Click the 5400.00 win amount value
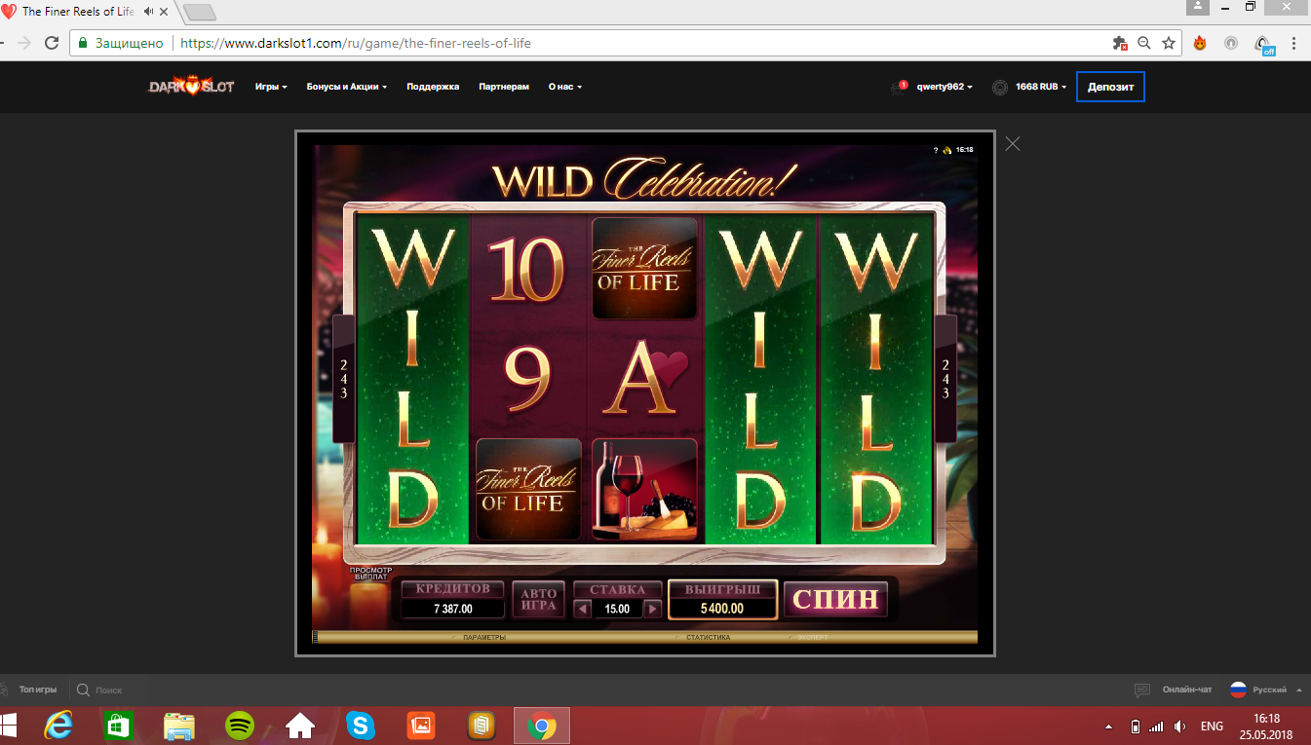Screen dimensions: 1311x745 (x=722, y=609)
